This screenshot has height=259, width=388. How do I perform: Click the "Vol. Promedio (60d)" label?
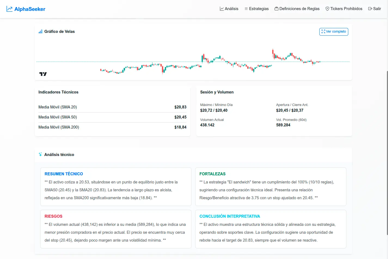[291, 120]
